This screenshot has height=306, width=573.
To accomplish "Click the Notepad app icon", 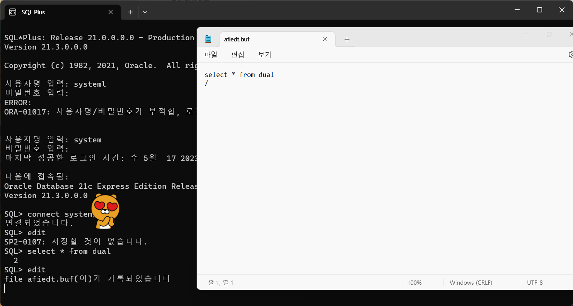I will [x=208, y=39].
